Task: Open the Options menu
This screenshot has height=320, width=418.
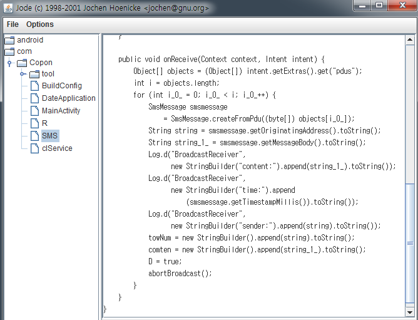Action: 40,24
